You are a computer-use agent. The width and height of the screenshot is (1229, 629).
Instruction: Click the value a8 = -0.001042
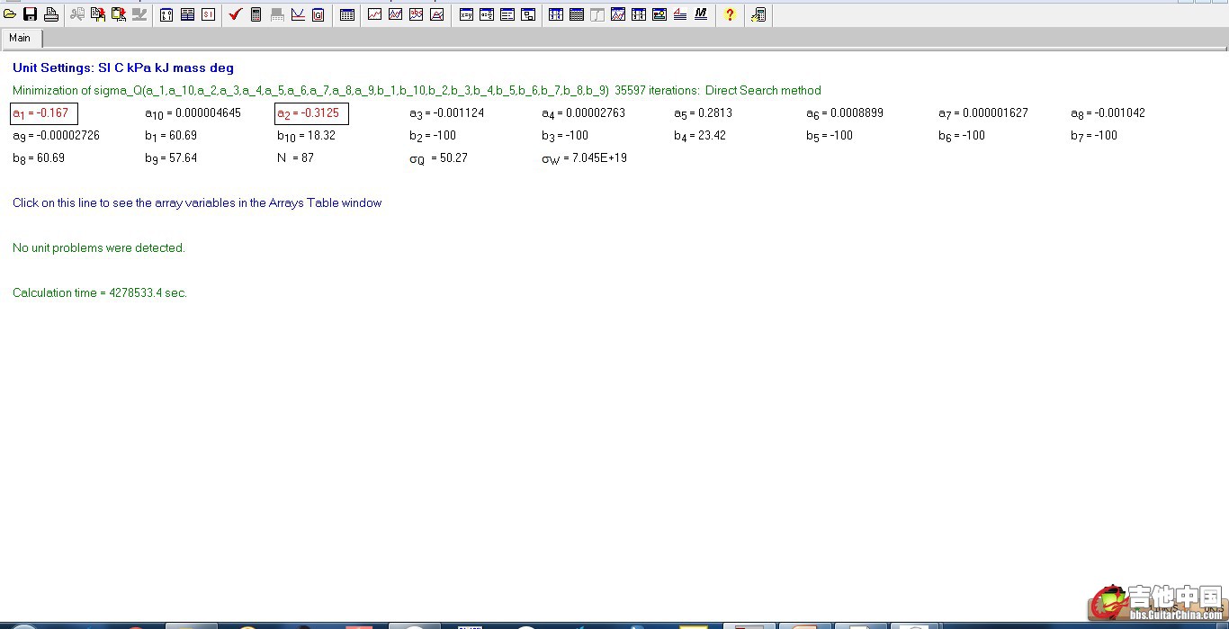1108,113
